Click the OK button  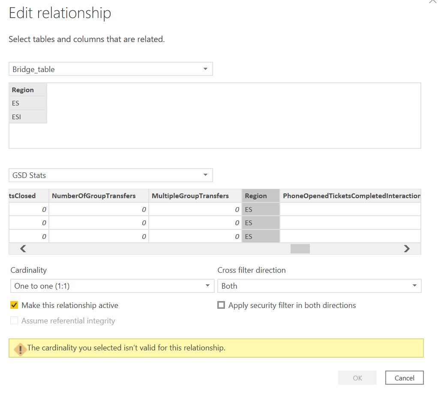point(357,378)
